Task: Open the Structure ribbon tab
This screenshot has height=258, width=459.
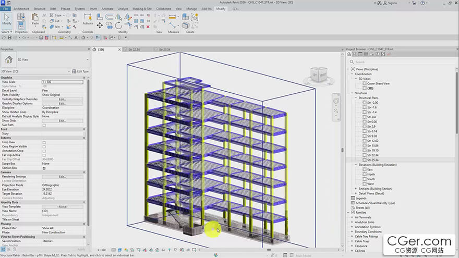Action: tap(40, 9)
